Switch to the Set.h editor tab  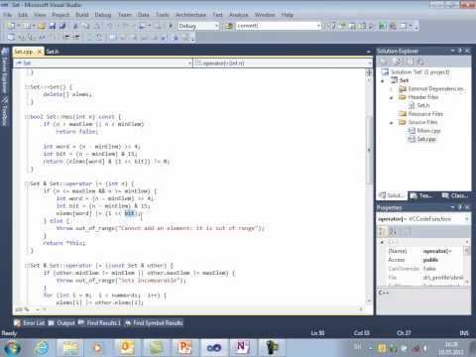(x=53, y=52)
